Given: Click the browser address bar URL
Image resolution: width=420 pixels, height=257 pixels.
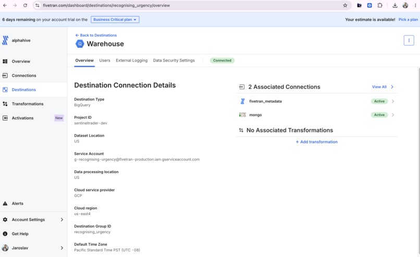Looking at the screenshot, I should coord(106,5).
